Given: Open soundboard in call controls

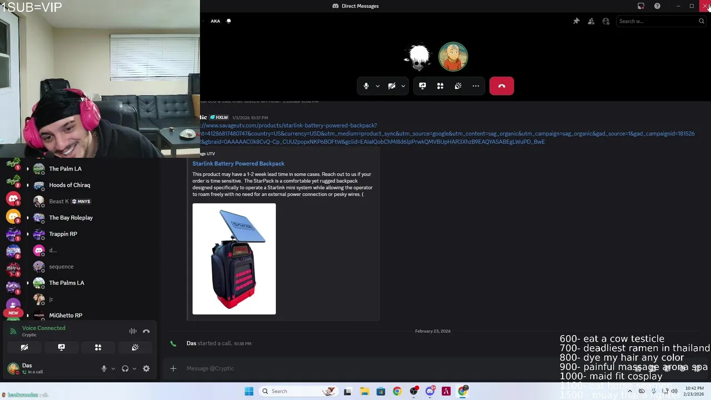Looking at the screenshot, I should [x=458, y=86].
